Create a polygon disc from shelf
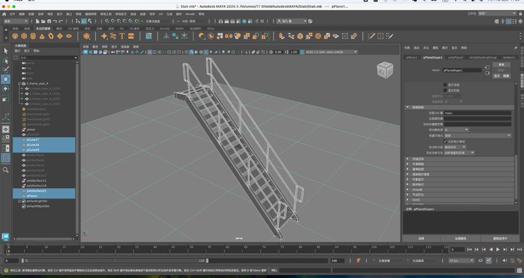This screenshot has height=278, width=524. tap(69, 36)
